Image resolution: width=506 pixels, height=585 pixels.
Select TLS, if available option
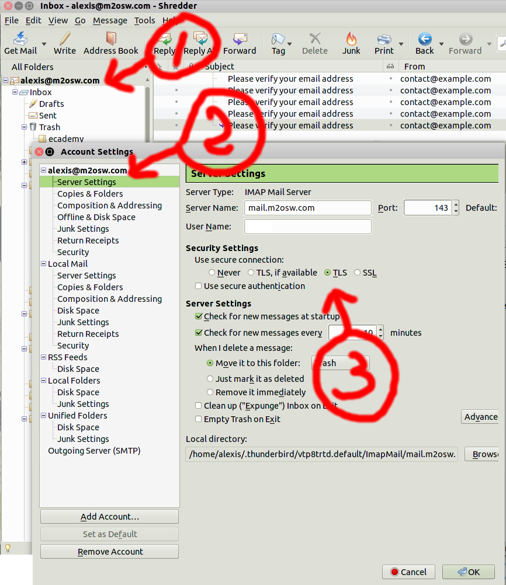251,273
